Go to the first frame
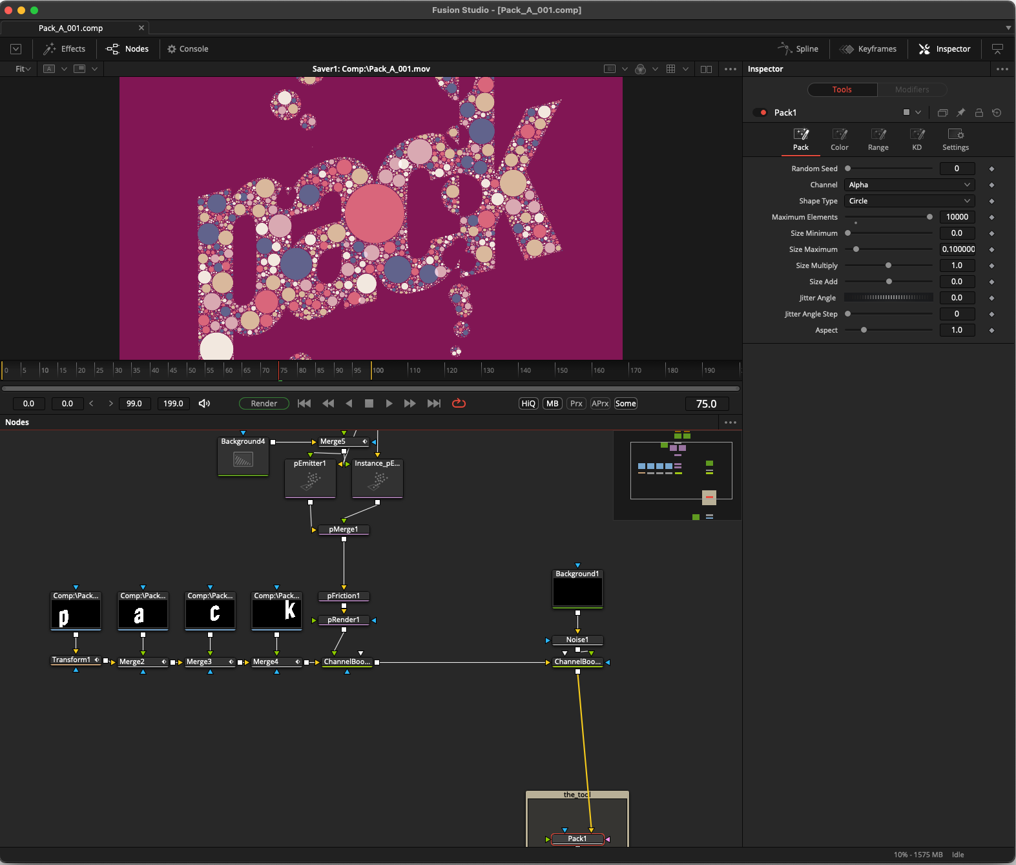Viewport: 1016px width, 865px height. 304,404
